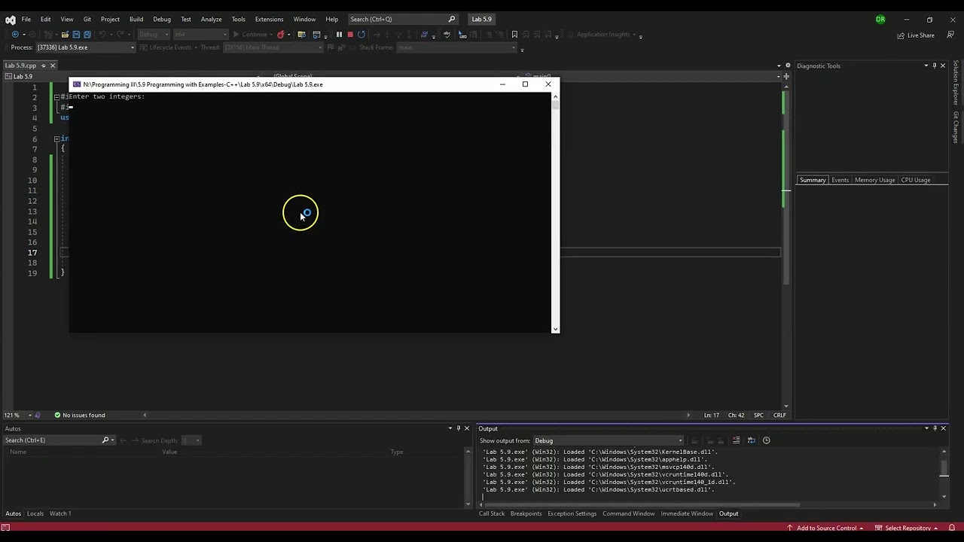Click the DR account avatar
The height and width of the screenshot is (542, 964).
point(880,20)
